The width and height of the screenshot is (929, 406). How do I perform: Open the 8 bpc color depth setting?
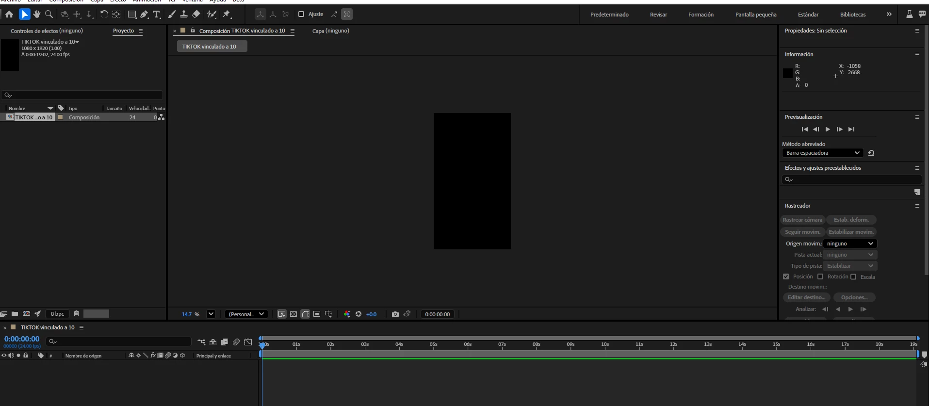pos(58,314)
